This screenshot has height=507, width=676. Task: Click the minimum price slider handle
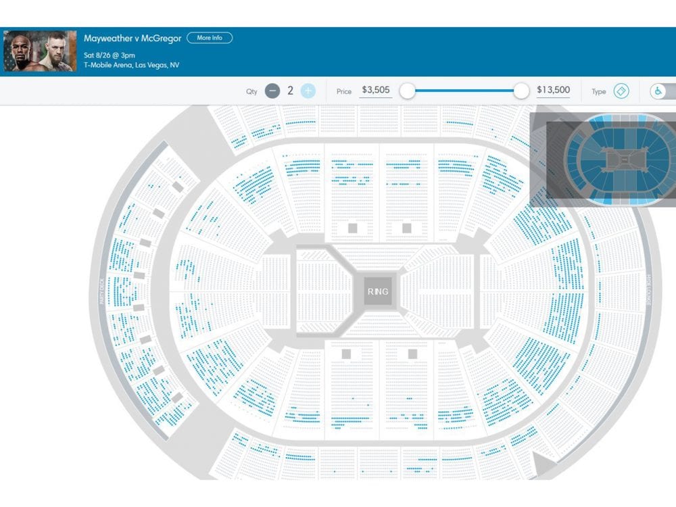click(407, 91)
